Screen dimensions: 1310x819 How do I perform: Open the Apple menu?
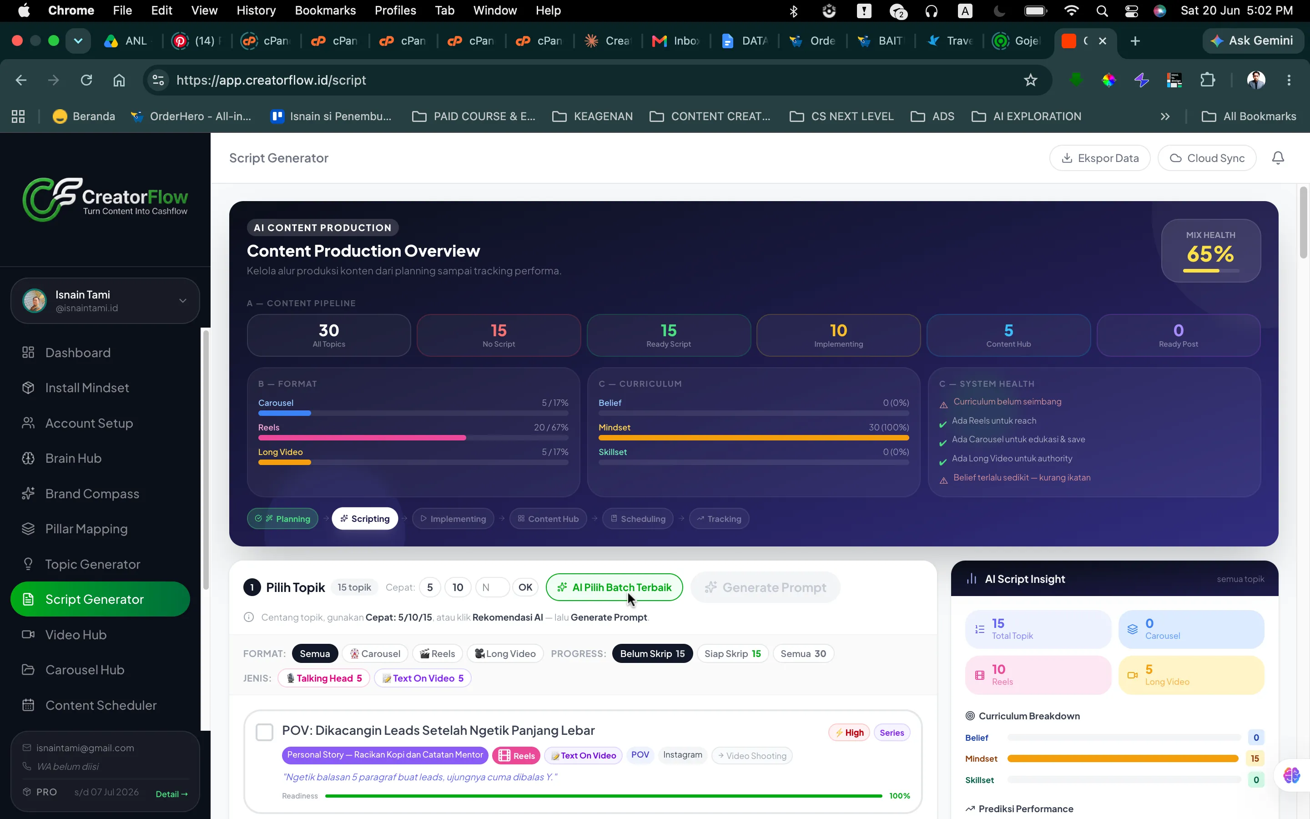[x=24, y=11]
